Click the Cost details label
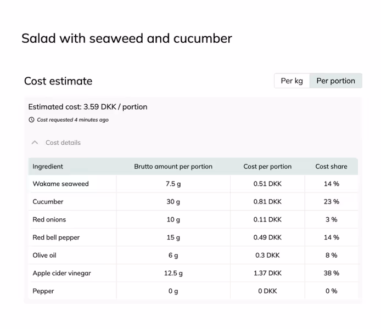Image resolution: width=381 pixels, height=329 pixels. [x=63, y=143]
